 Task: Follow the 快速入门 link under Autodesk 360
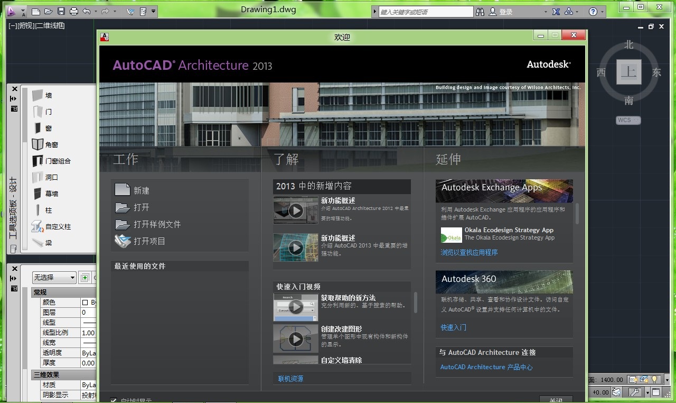click(452, 327)
